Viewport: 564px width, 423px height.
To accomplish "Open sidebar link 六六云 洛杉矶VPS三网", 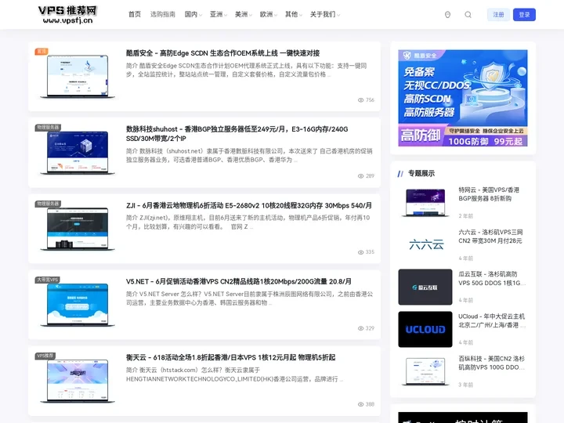I will pyautogui.click(x=490, y=237).
